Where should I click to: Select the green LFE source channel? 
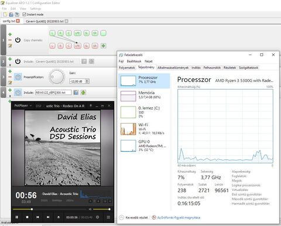click(x=77, y=33)
